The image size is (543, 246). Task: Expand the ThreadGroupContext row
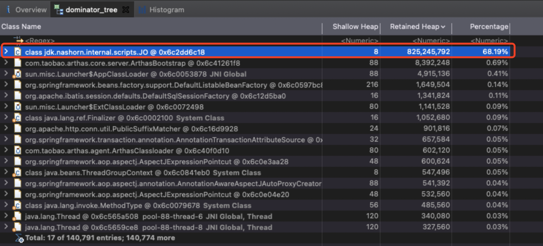tap(6, 172)
